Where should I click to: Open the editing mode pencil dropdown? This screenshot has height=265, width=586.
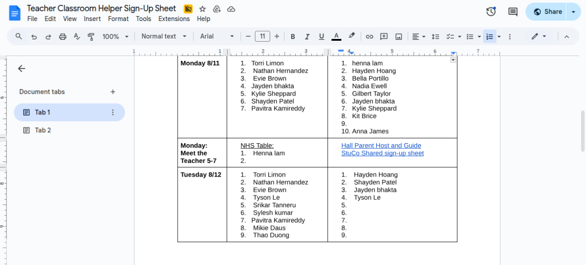click(539, 37)
